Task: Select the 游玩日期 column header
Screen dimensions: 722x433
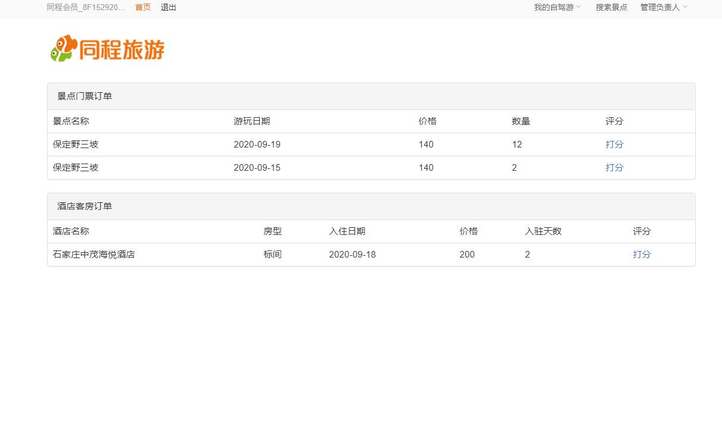Action: (x=251, y=121)
